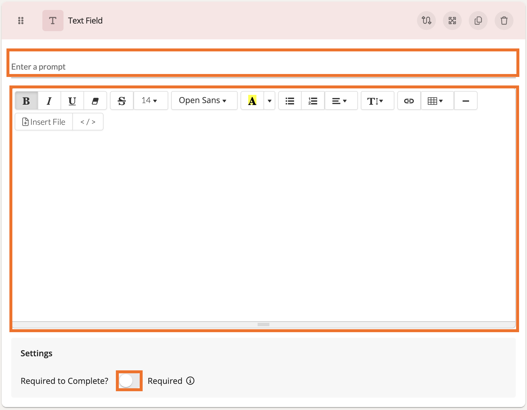Click the eraser clear formatting icon

point(95,101)
